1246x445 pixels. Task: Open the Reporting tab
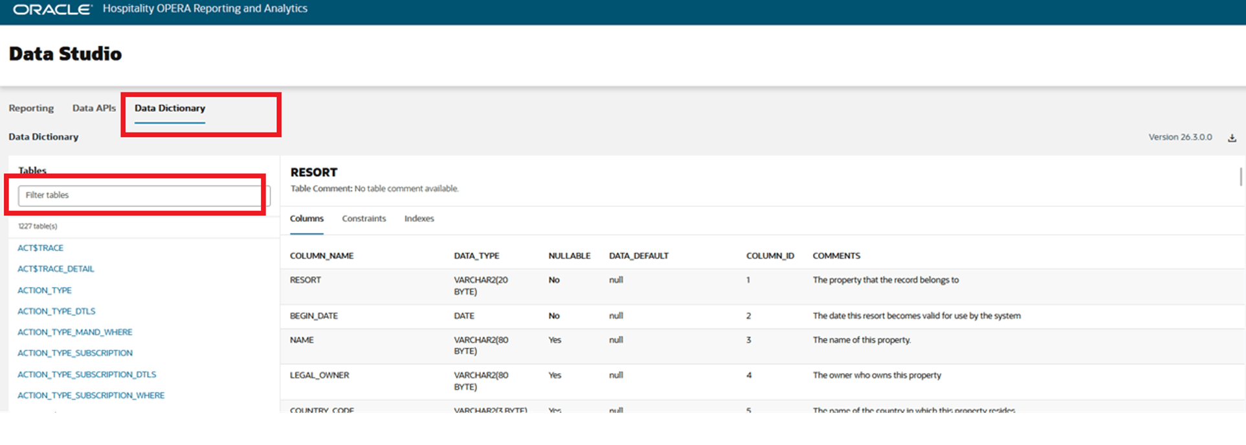tap(31, 108)
